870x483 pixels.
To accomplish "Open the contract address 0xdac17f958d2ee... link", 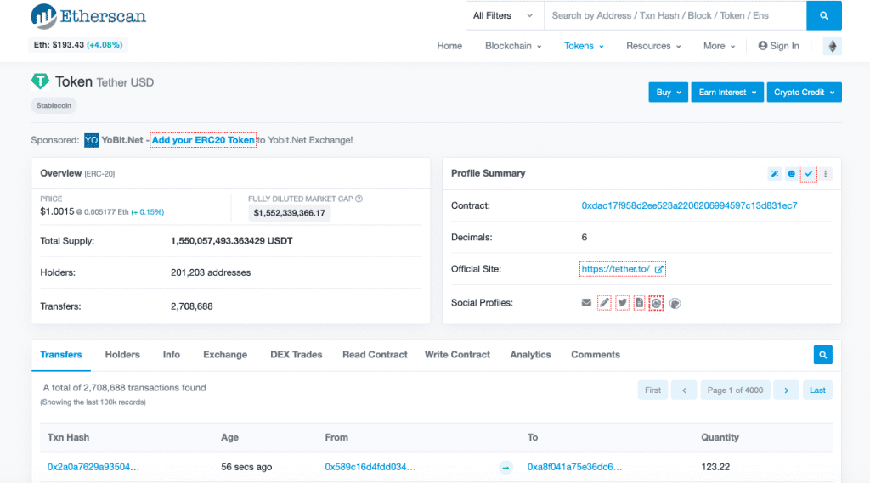I will (689, 205).
